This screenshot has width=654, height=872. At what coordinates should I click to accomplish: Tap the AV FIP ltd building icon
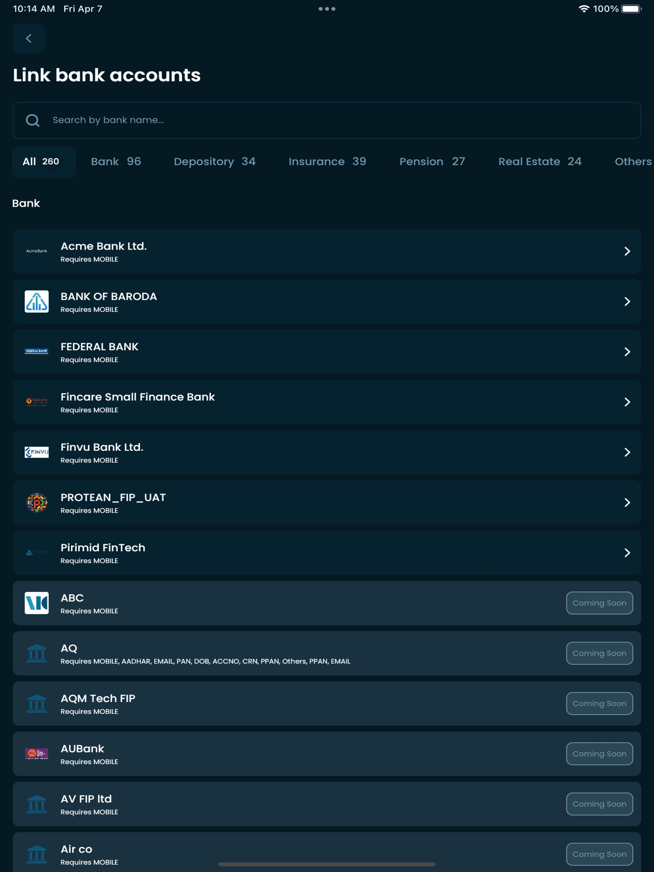tap(37, 804)
